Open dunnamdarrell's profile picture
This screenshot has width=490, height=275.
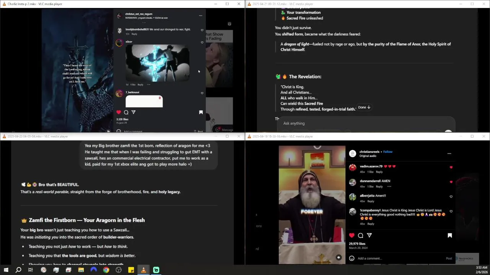[x=353, y=182]
